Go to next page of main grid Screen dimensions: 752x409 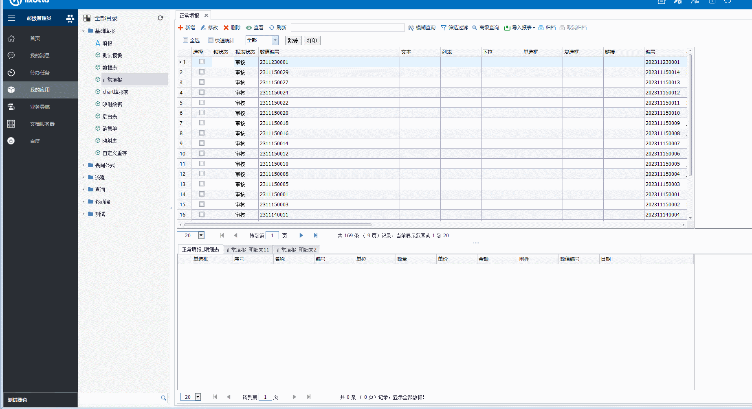(301, 235)
